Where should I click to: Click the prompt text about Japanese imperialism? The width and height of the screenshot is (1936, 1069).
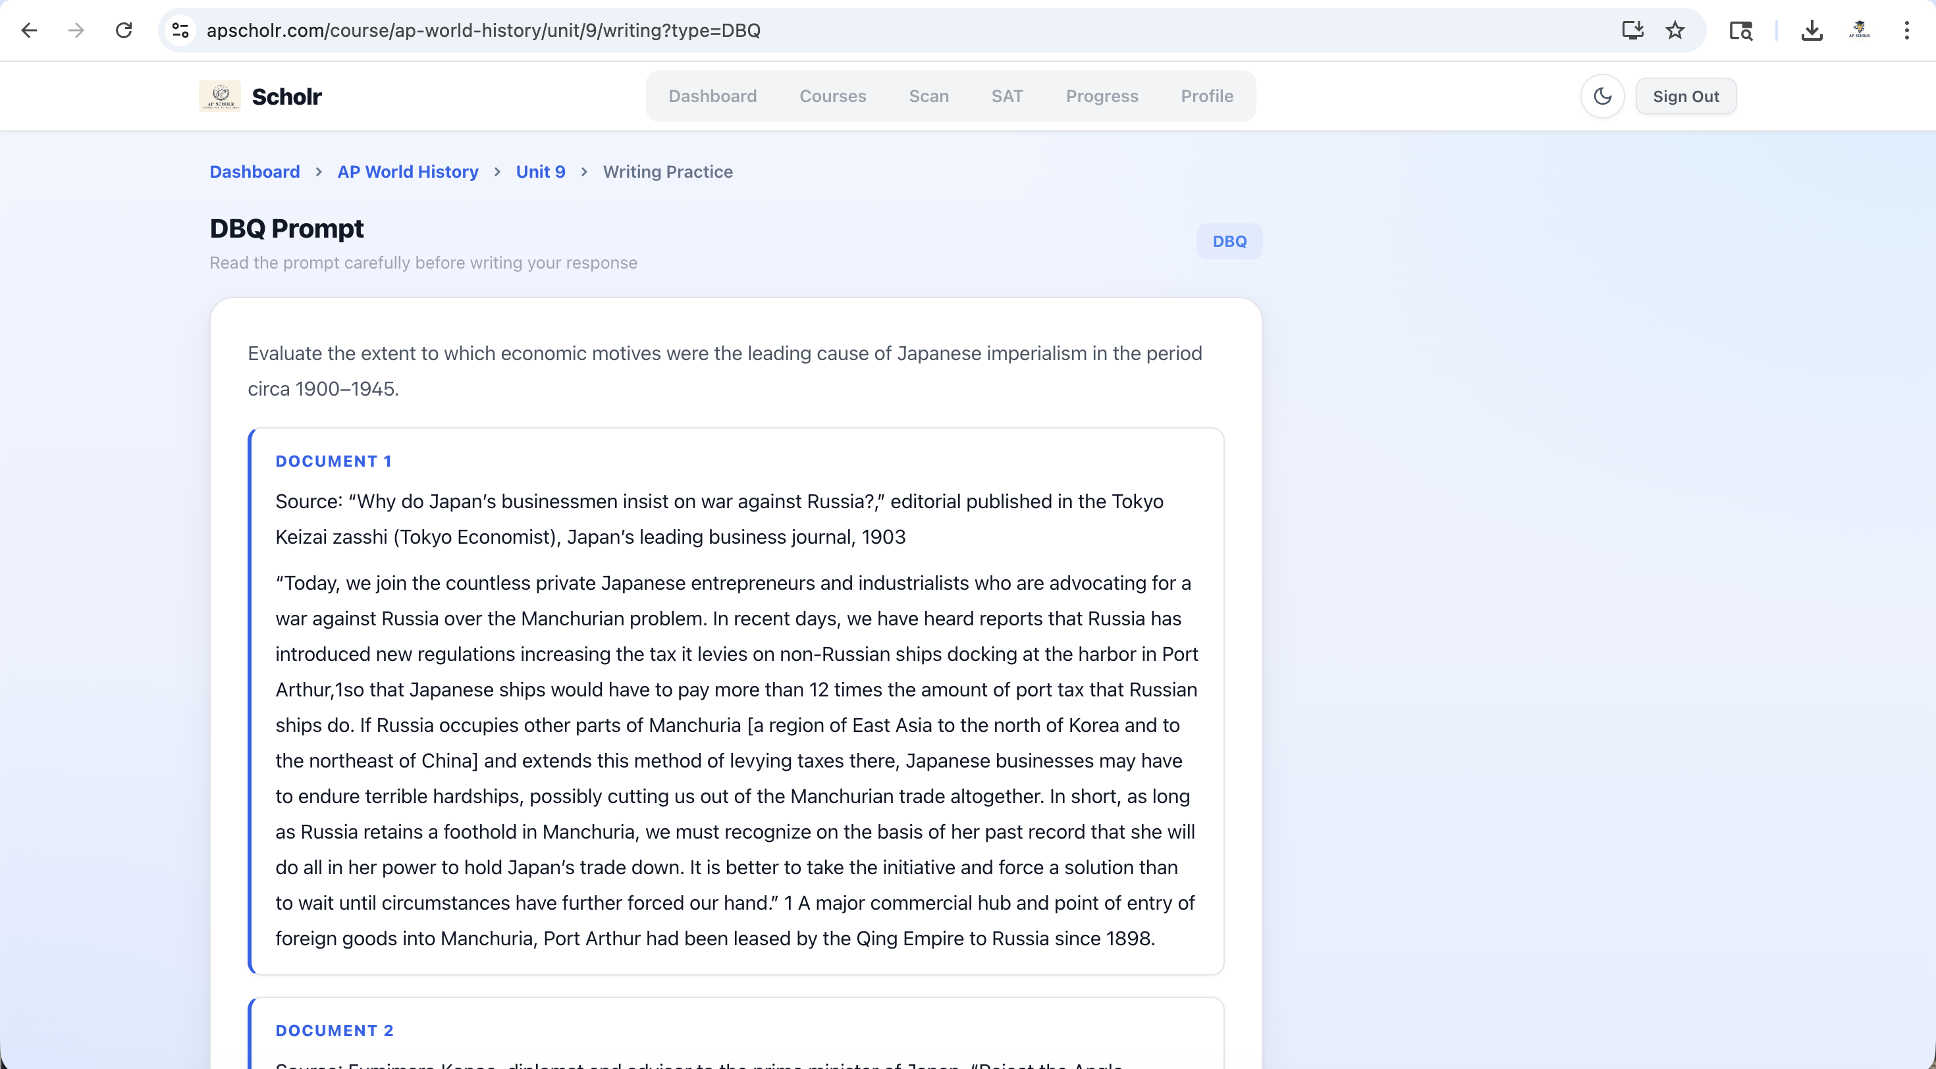(x=725, y=371)
